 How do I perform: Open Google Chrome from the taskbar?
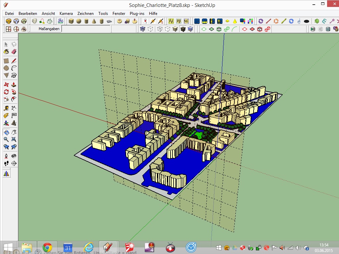pyautogui.click(x=47, y=247)
